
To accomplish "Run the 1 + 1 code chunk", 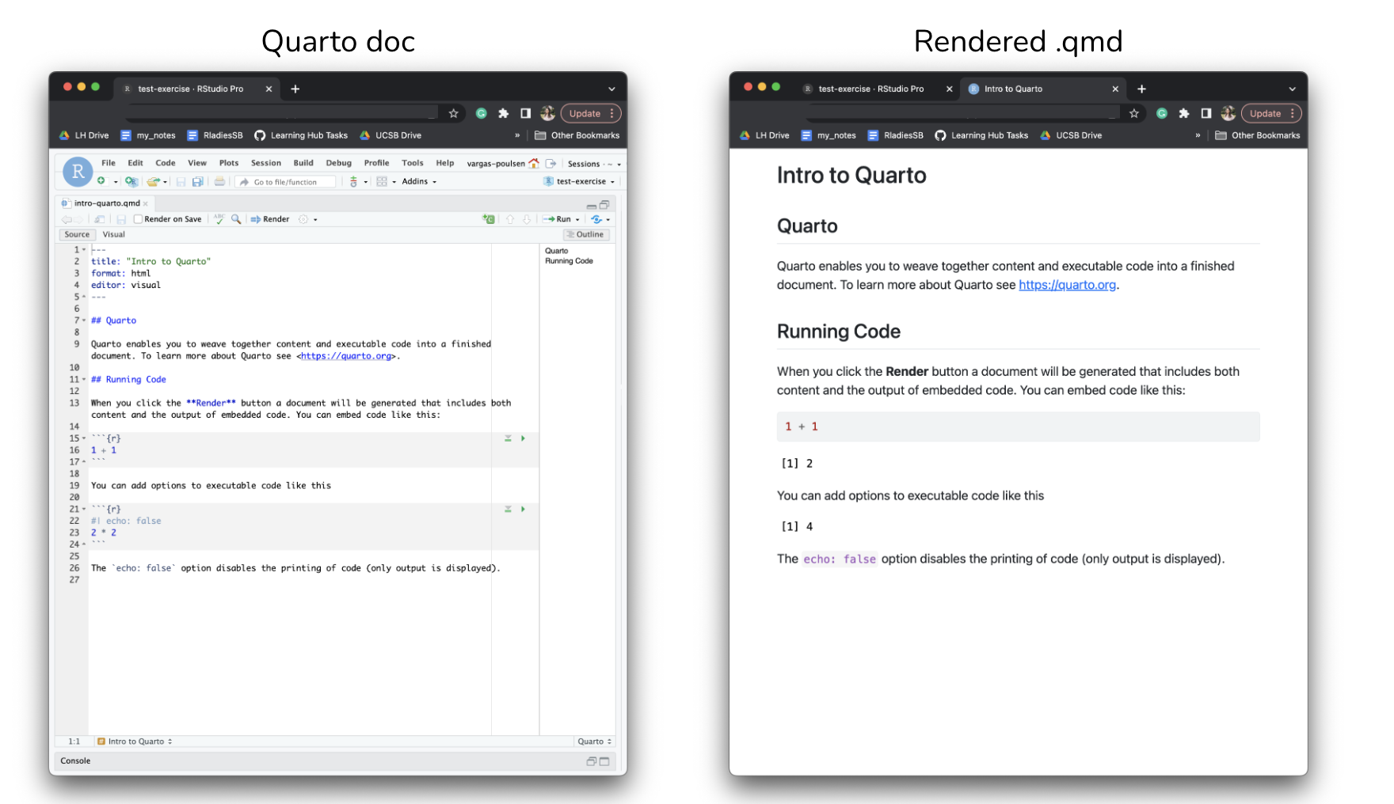I will point(523,438).
